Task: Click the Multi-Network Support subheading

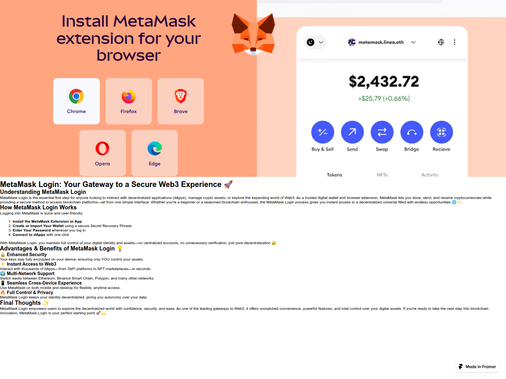Action: click(27, 274)
